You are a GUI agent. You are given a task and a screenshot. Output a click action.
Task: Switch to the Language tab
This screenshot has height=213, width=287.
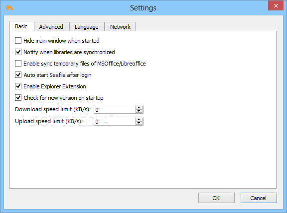click(x=87, y=27)
